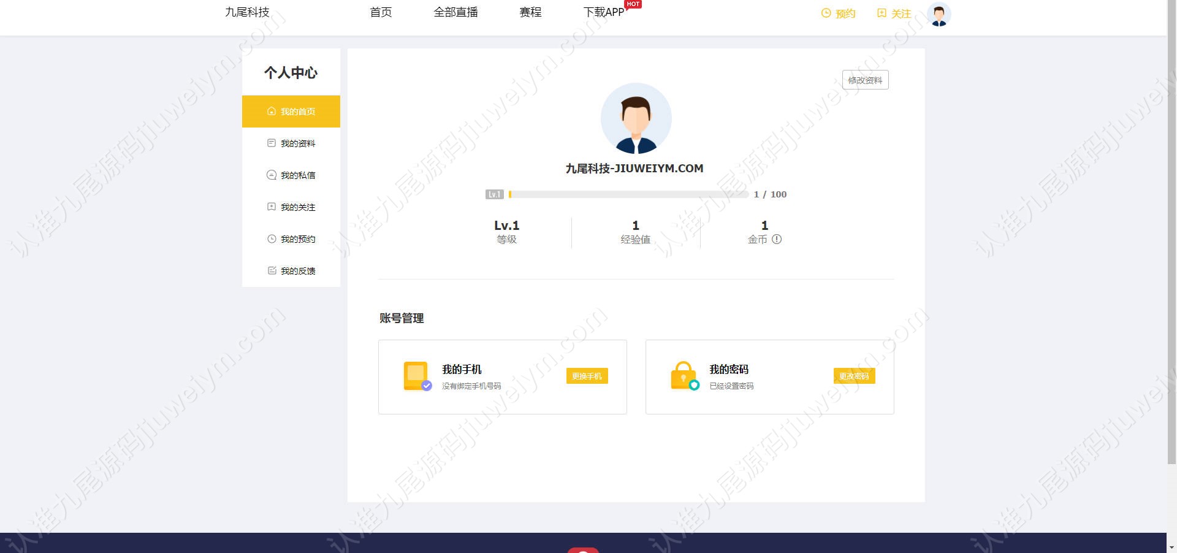Click the 更换手机 button
The width and height of the screenshot is (1177, 553).
tap(587, 376)
